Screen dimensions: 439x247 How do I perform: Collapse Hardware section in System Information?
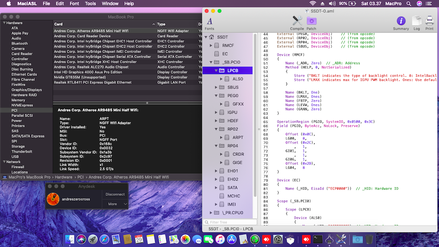(4, 23)
